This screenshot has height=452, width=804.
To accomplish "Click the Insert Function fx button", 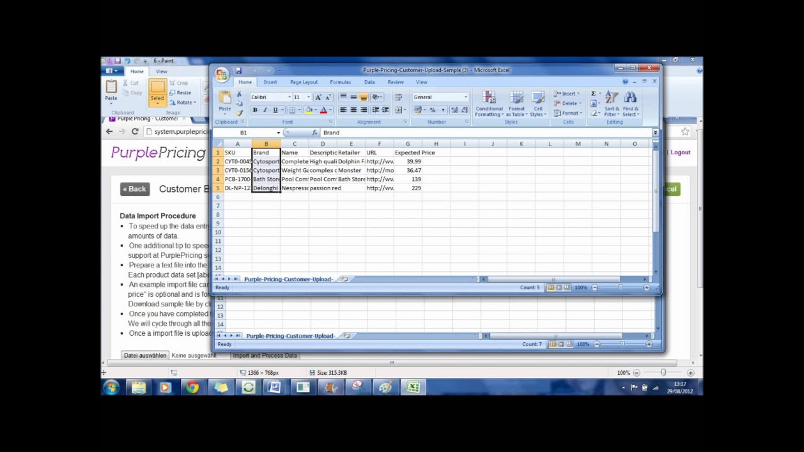I will click(x=315, y=132).
